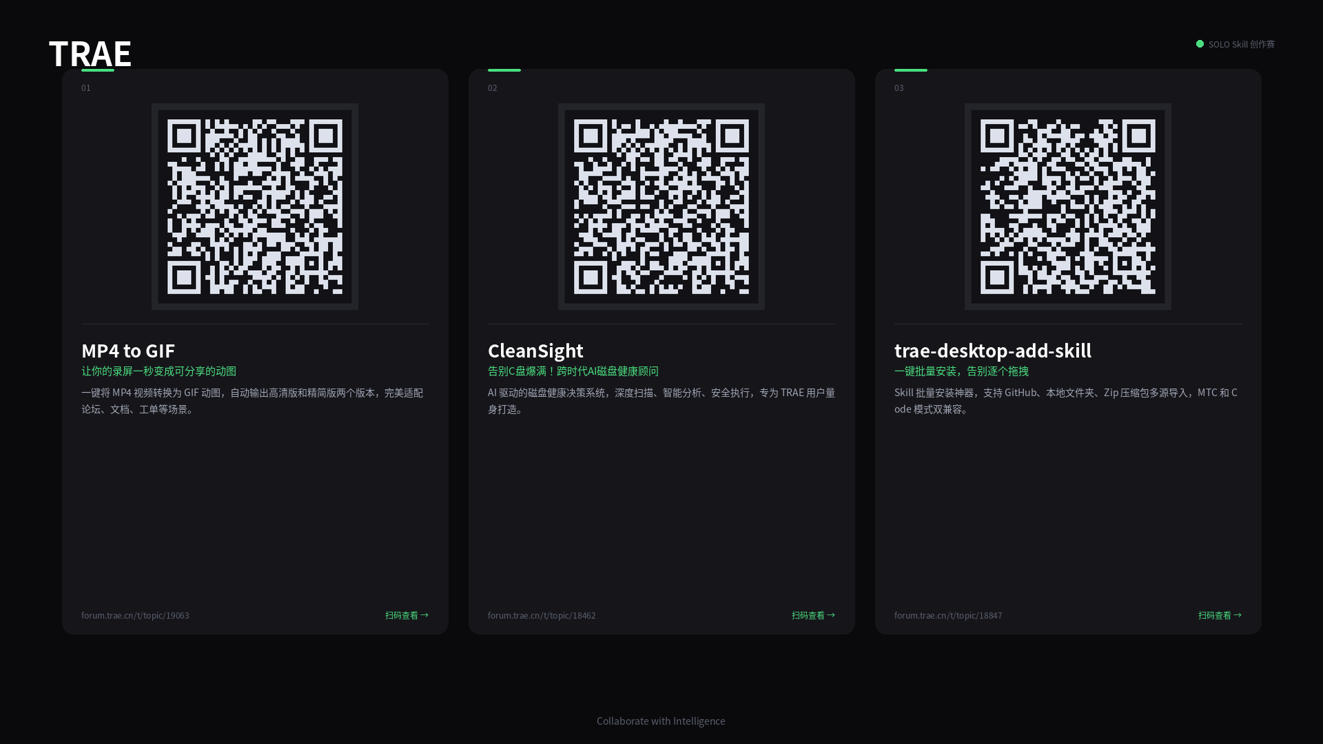Open the trae-desktop-add-skill QR code
Image resolution: width=1323 pixels, height=744 pixels.
1068,207
